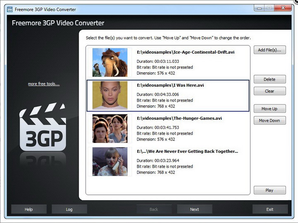This screenshot has width=298, height=223.
Task: Click file name Ice-Age-Continental-Drift.avi
Action: [185, 52]
